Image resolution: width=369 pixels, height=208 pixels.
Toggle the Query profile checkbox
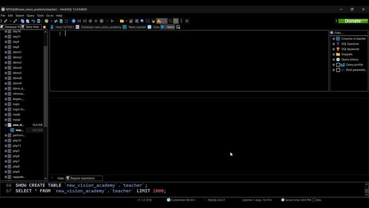pyautogui.click(x=338, y=65)
